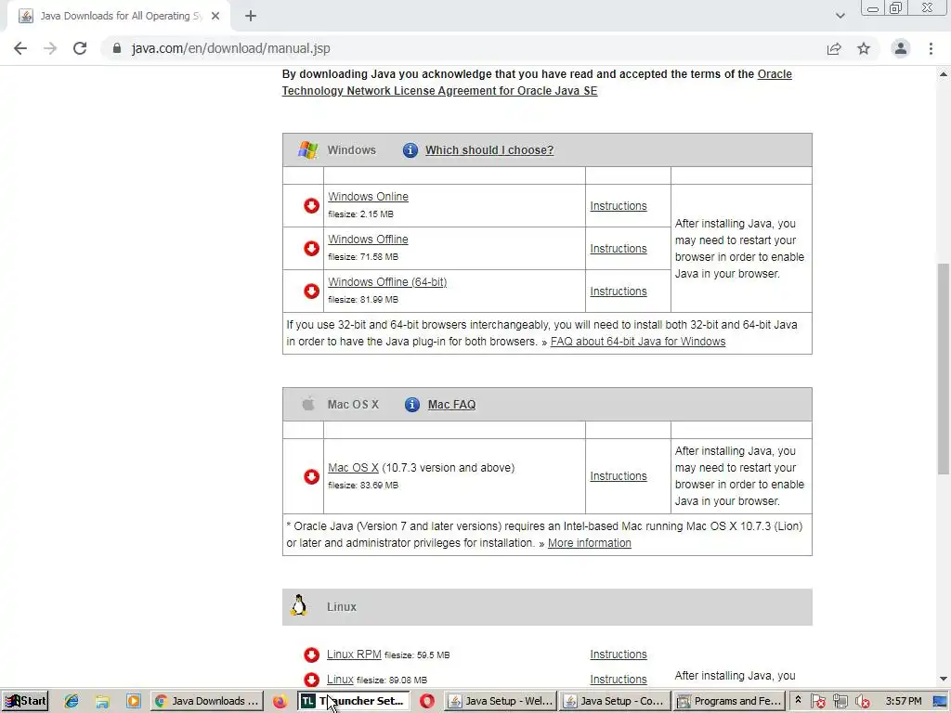Screen dimensions: 951x713
Task: Open Instructions for Linux RPM
Action: pyautogui.click(x=619, y=655)
